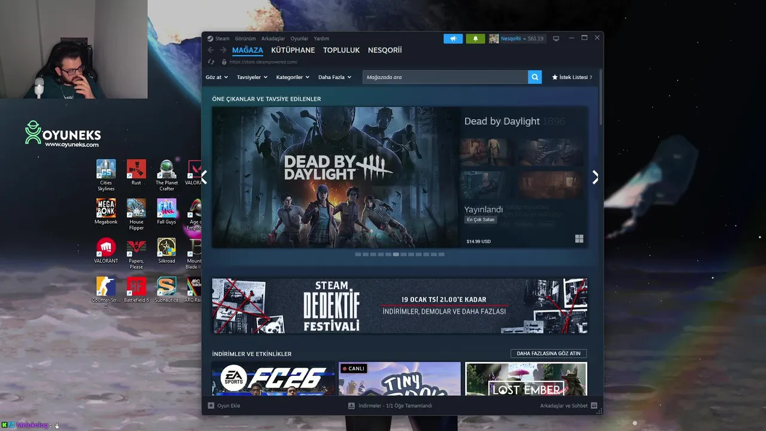This screenshot has height=431, width=766.
Task: Open the CANLI Tiny game card
Action: click(x=400, y=379)
